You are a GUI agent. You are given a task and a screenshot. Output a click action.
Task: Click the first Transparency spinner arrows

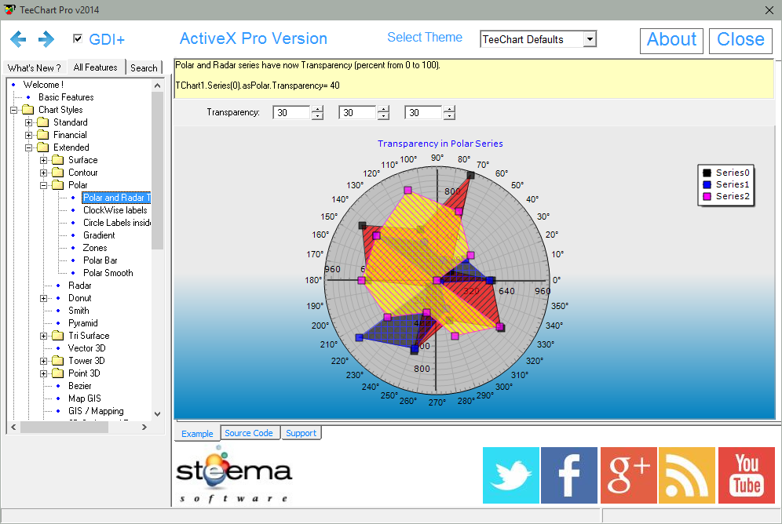coord(317,113)
